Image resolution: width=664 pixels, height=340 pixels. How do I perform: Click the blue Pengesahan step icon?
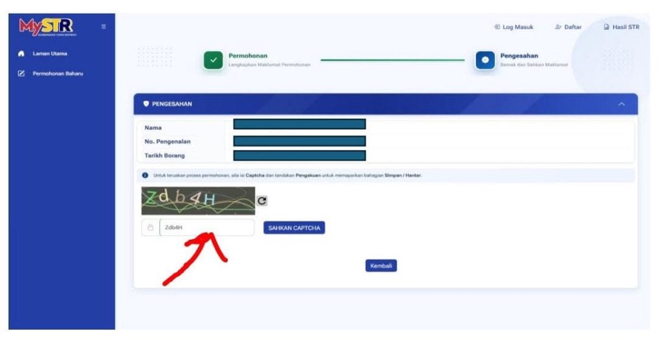tap(485, 60)
